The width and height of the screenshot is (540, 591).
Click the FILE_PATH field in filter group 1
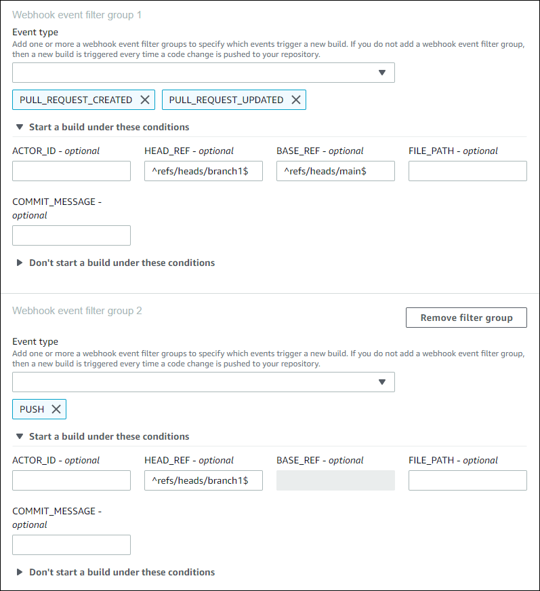point(468,171)
